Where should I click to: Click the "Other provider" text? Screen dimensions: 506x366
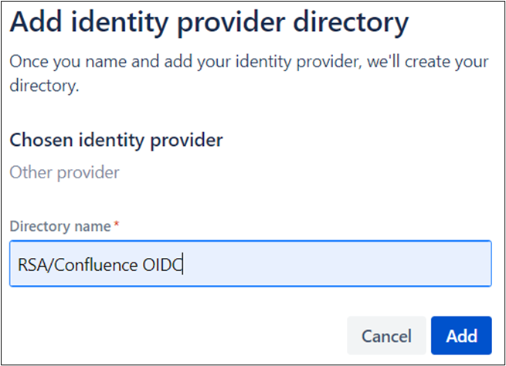(64, 172)
